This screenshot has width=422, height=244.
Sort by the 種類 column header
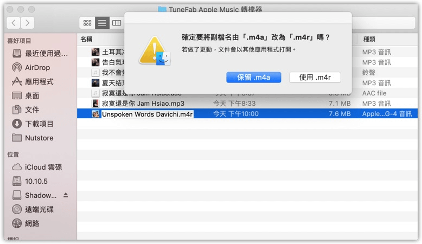click(x=369, y=39)
